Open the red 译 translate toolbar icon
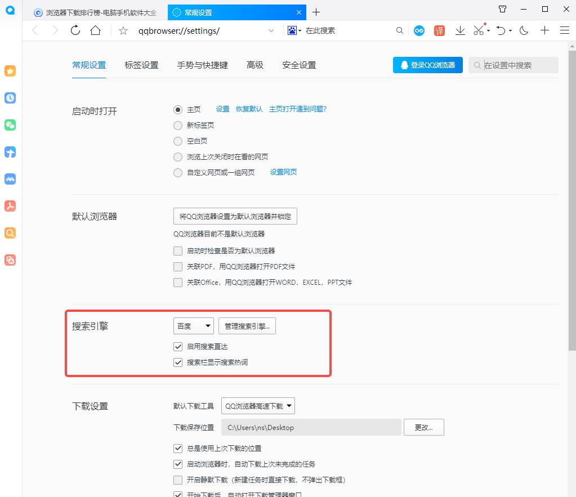Screen dimensions: 576x497 439,30
